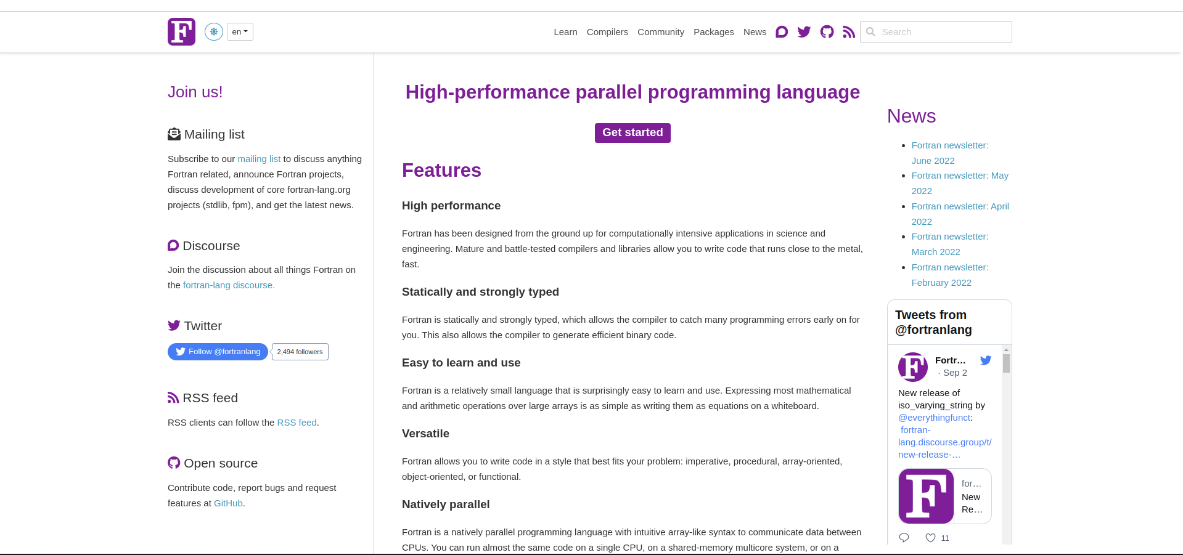The height and width of the screenshot is (555, 1183).
Task: Open the 'fortran-lang discourse.' link
Action: click(x=229, y=285)
